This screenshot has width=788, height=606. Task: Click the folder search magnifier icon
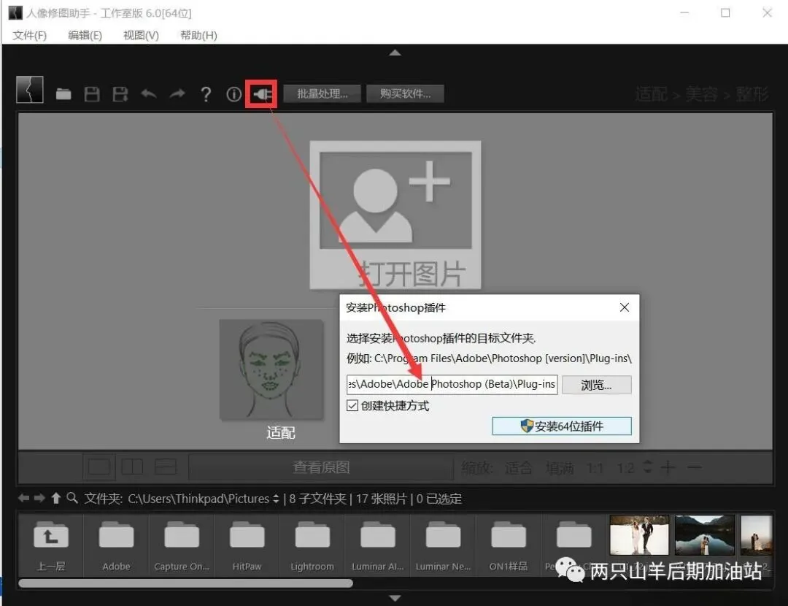(72, 498)
